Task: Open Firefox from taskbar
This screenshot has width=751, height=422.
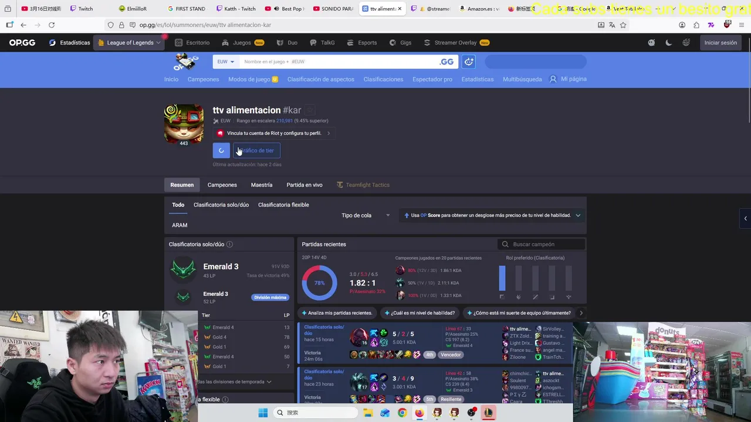Action: [x=419, y=413]
